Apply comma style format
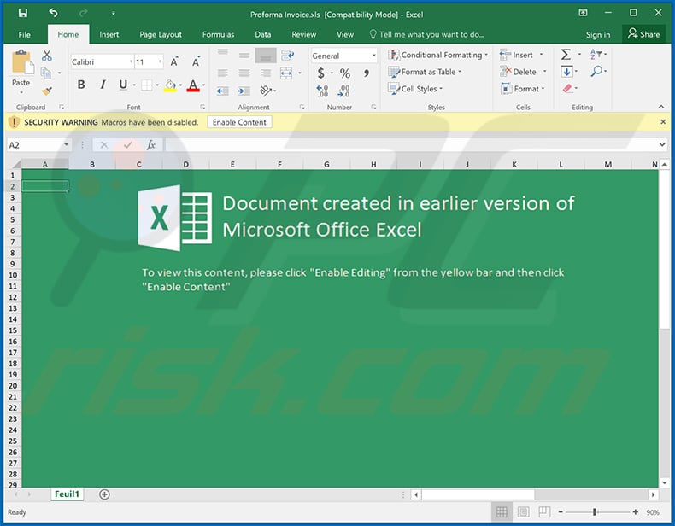 pyautogui.click(x=367, y=73)
